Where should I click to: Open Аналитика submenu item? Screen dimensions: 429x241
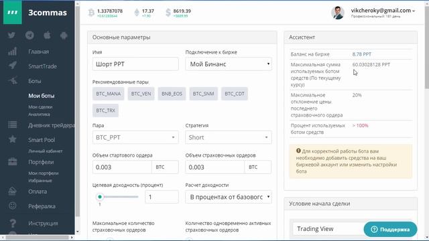click(x=39, y=114)
